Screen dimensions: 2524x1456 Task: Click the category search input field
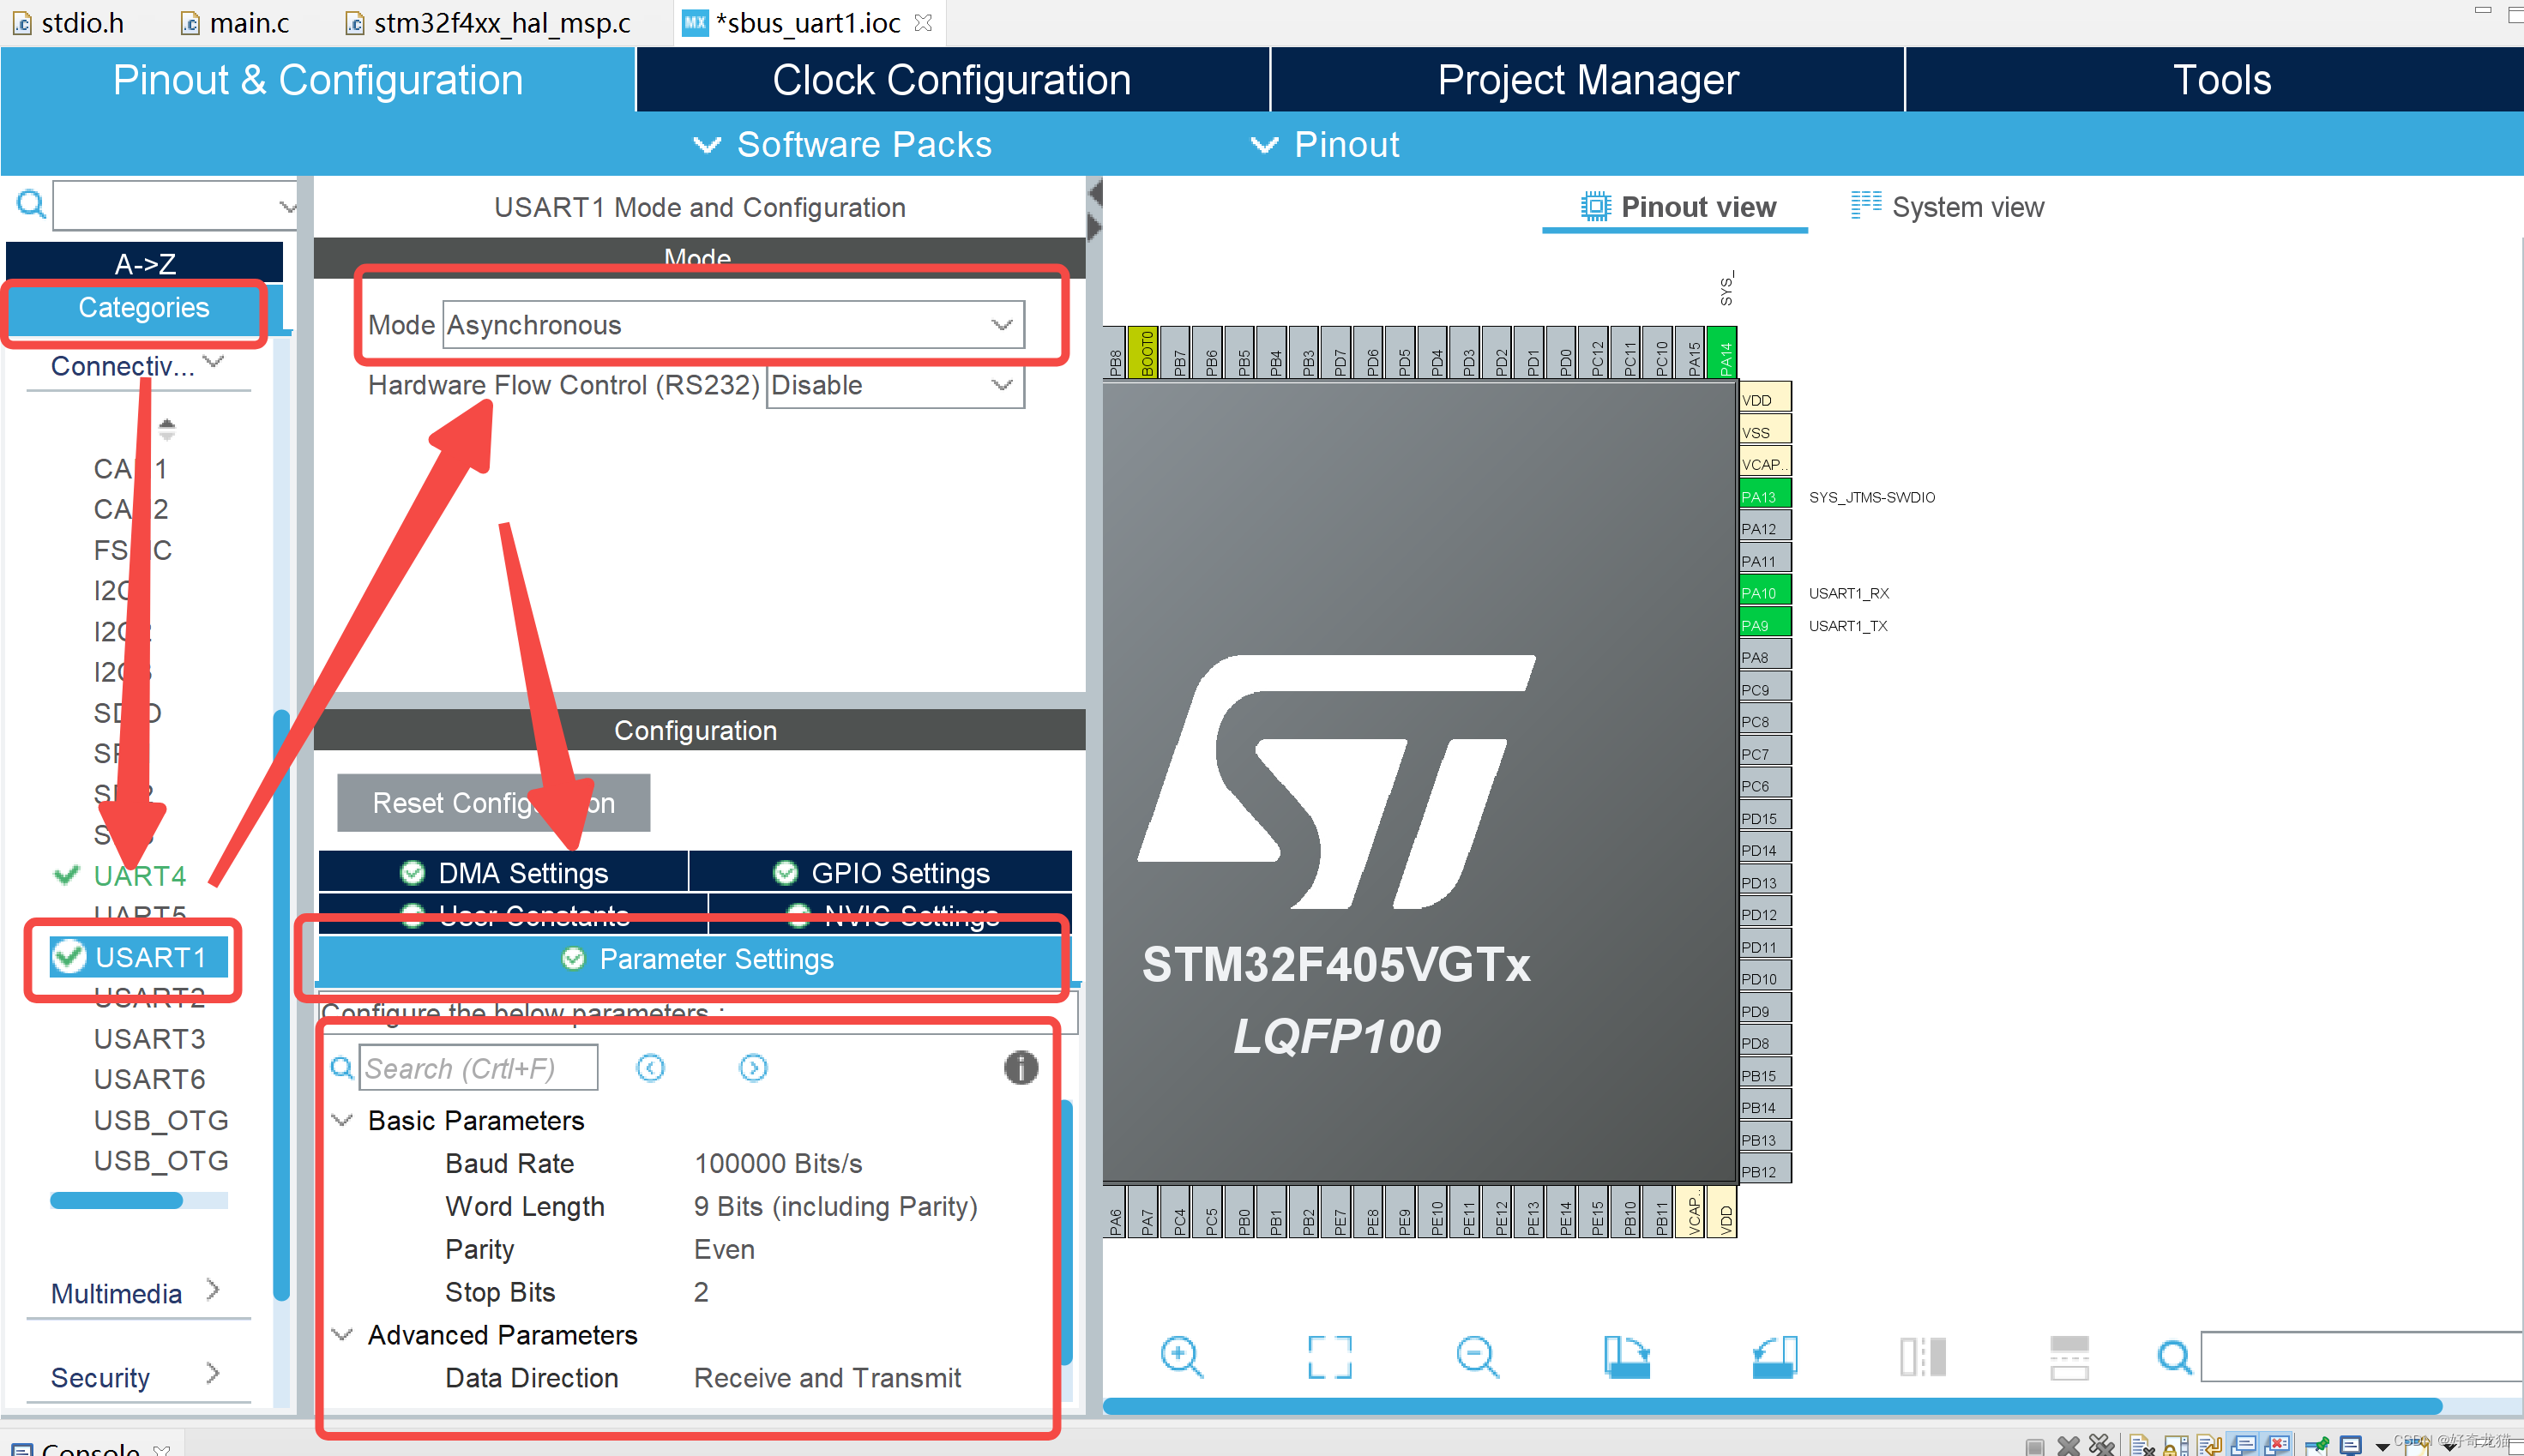[x=175, y=207]
